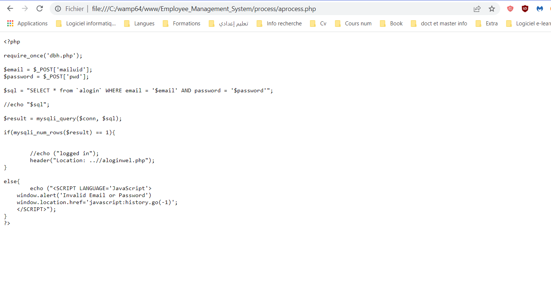Open the Book bookmark folder
The image size is (551, 289).
tap(391, 24)
